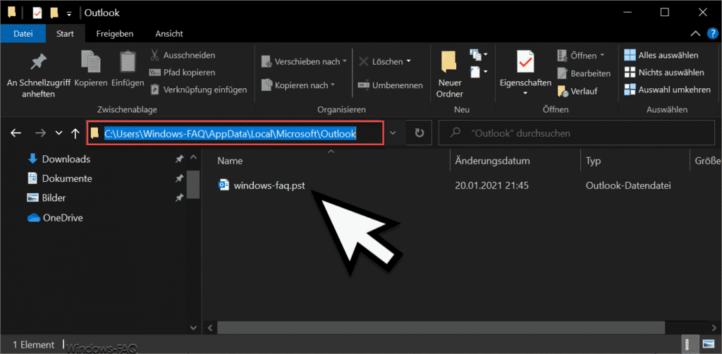The width and height of the screenshot is (722, 354).
Task: Sort by the Größe column header
Action: click(709, 161)
